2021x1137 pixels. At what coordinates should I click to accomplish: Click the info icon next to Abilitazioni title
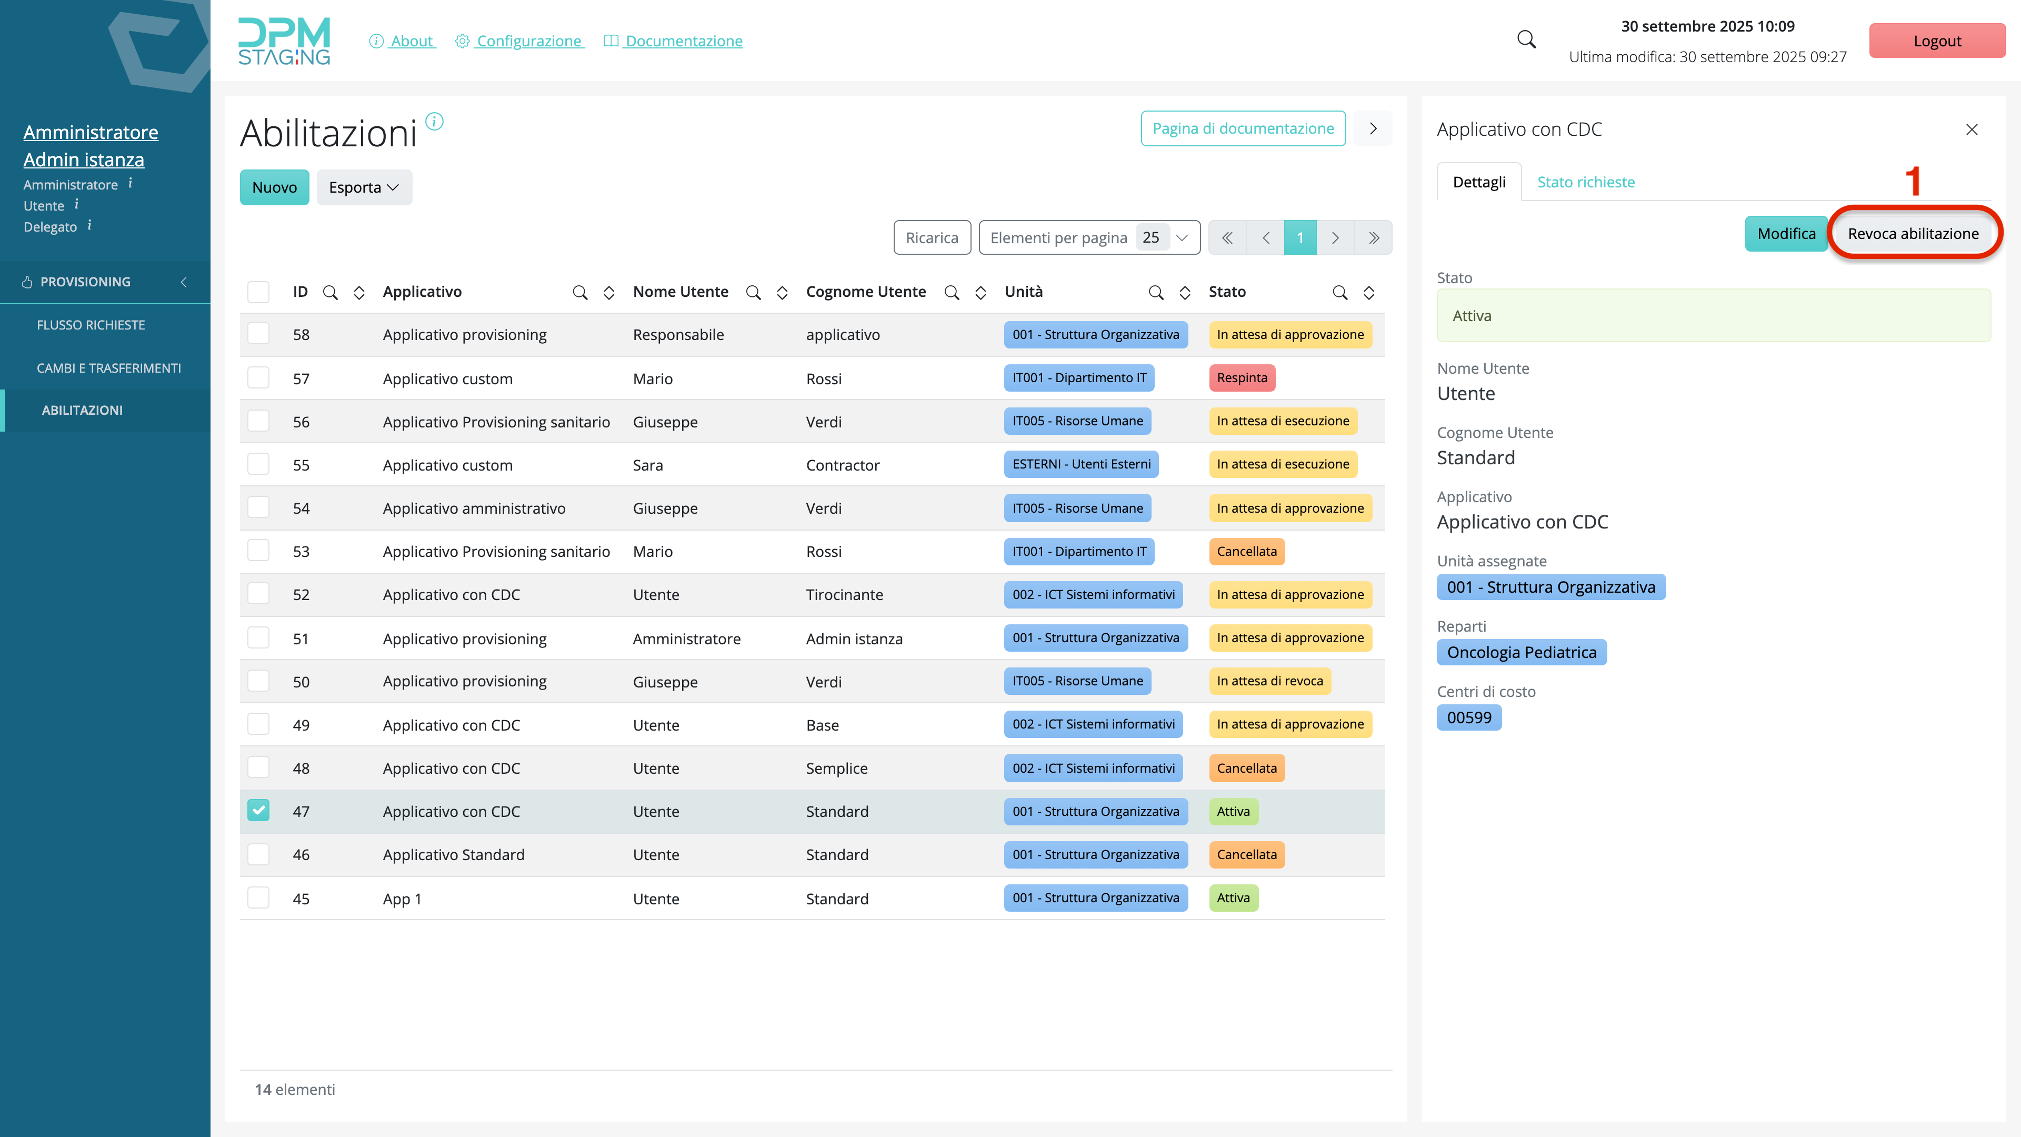(x=434, y=122)
